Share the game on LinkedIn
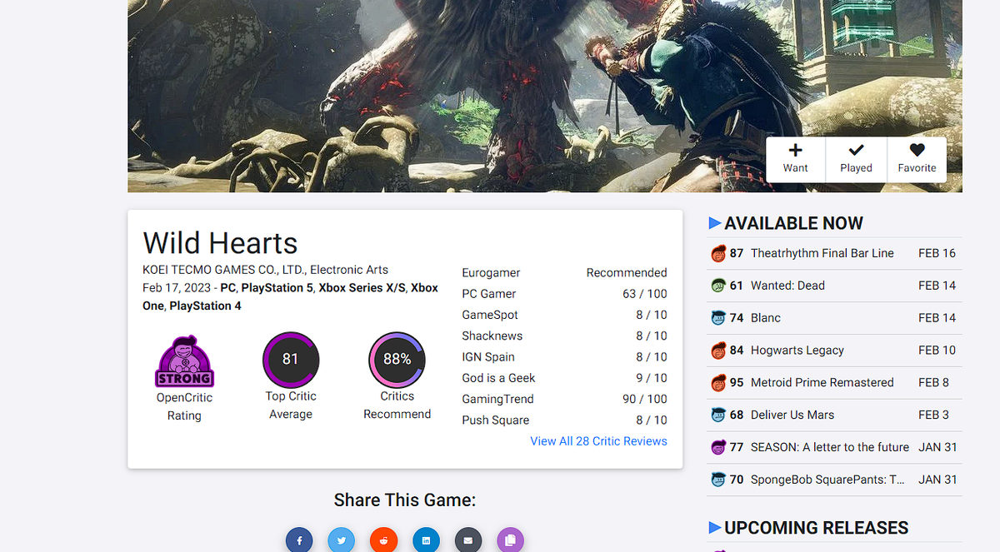Viewport: 1000px width, 552px height. (x=426, y=540)
